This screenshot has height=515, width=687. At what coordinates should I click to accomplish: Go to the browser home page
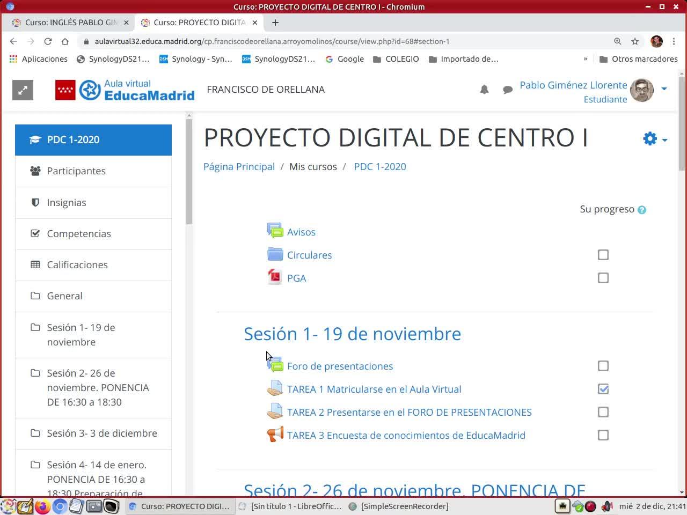point(65,41)
